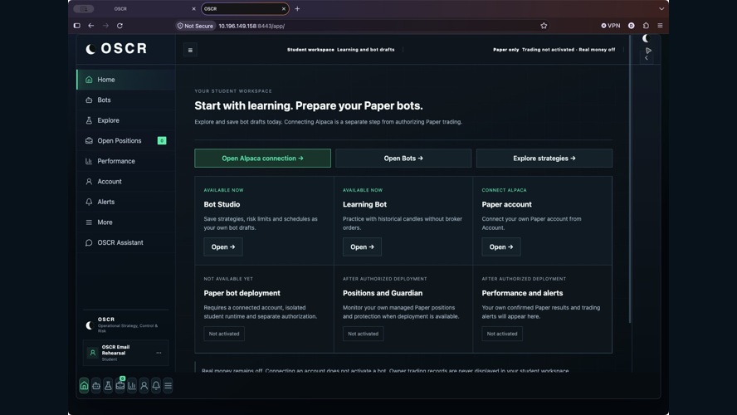The height and width of the screenshot is (415, 737).
Task: Click the Open Positions briefcase icon in dock
Action: pos(120,386)
